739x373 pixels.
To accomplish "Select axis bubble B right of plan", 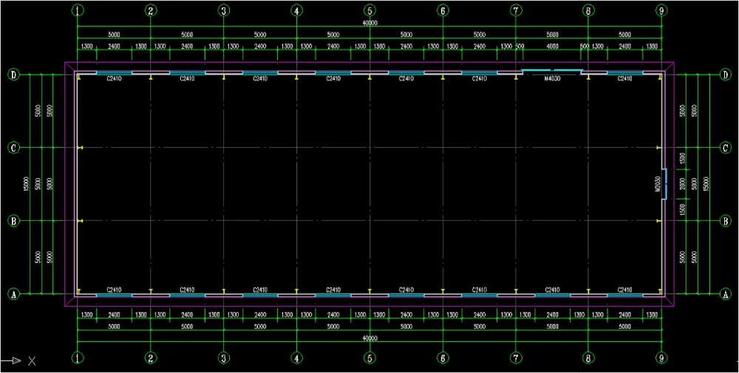I will point(726,221).
